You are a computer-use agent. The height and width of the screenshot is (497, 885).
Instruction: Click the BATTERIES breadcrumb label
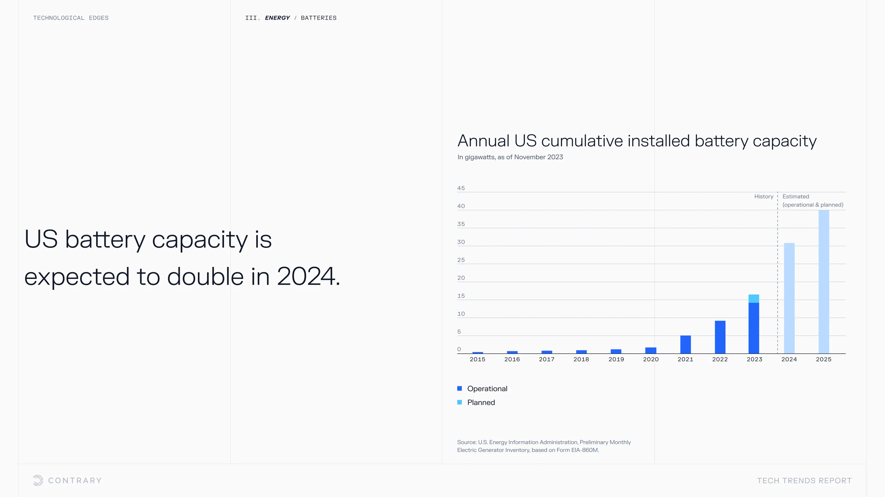[x=318, y=18]
